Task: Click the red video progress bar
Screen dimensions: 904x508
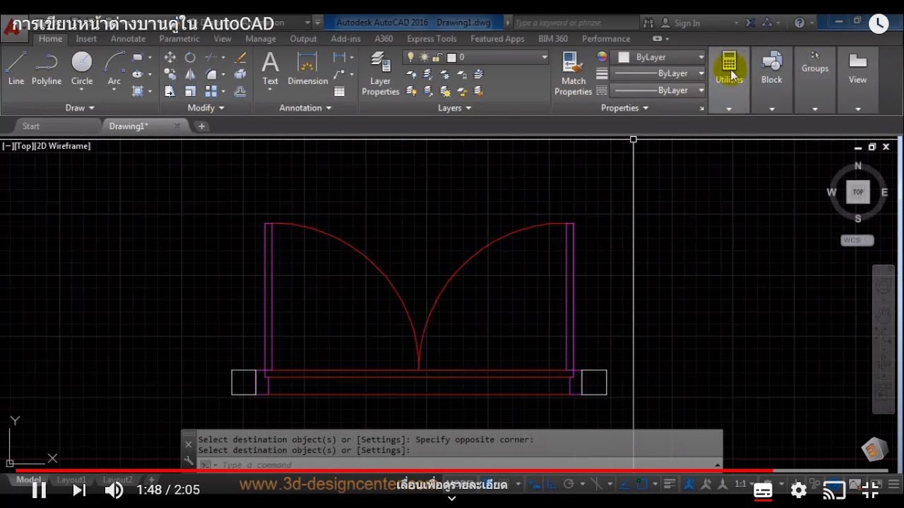Action: pos(394,471)
